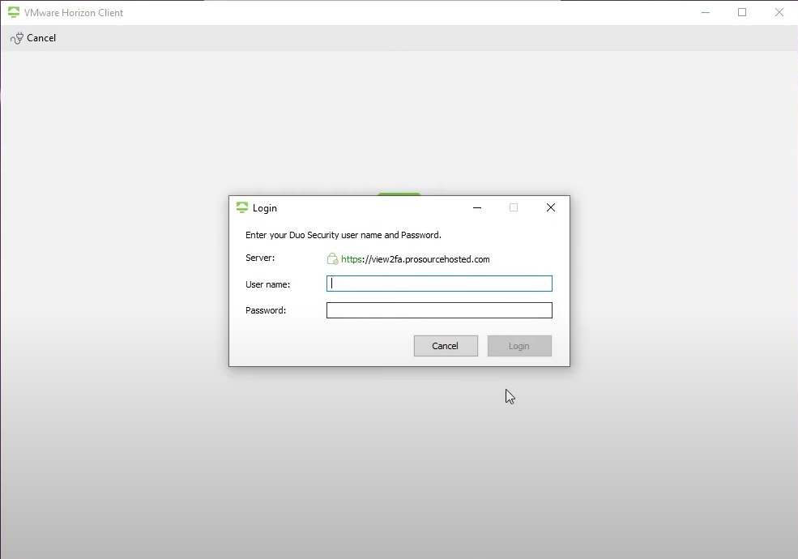798x559 pixels.
Task: Minimize the Login dialog
Action: [x=477, y=207]
